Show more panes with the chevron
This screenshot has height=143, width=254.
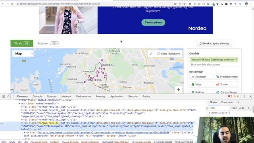coord(239,102)
